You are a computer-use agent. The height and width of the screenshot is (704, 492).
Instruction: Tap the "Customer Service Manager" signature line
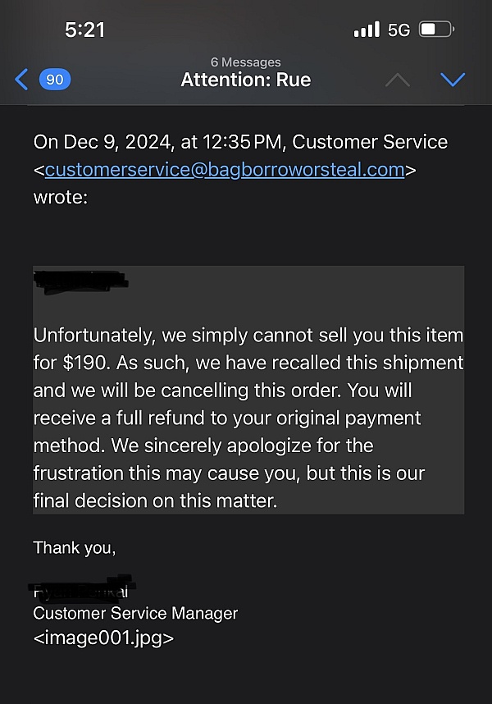(x=135, y=613)
